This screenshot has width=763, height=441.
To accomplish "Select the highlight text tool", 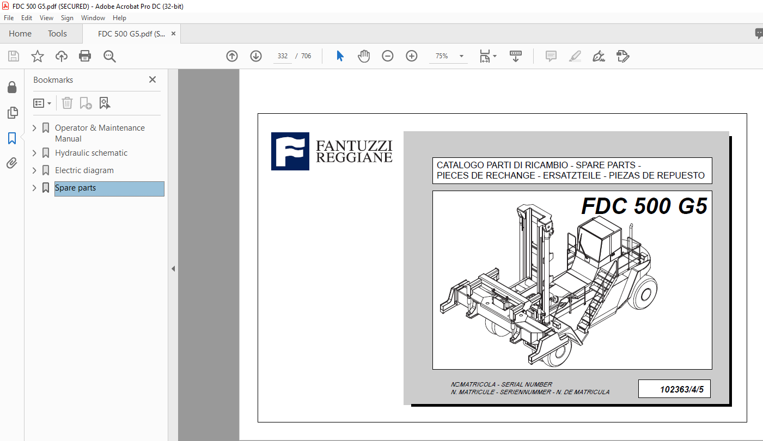I will [x=575, y=56].
